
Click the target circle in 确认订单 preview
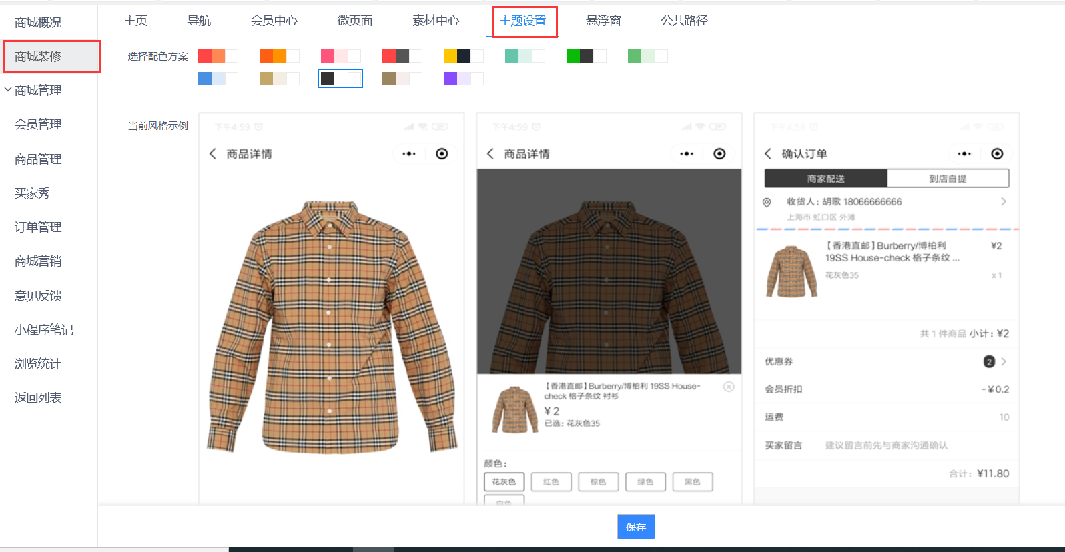[997, 154]
